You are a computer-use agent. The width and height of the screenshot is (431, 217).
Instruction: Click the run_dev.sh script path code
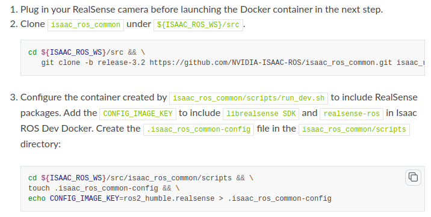pyautogui.click(x=249, y=98)
